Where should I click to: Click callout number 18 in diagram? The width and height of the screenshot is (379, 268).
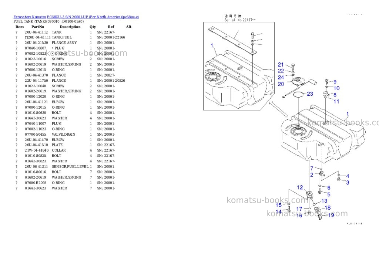click(x=328, y=208)
